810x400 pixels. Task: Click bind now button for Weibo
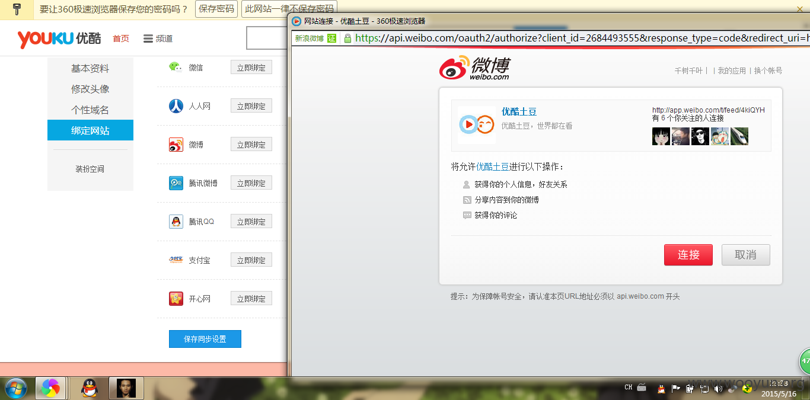pyautogui.click(x=251, y=145)
